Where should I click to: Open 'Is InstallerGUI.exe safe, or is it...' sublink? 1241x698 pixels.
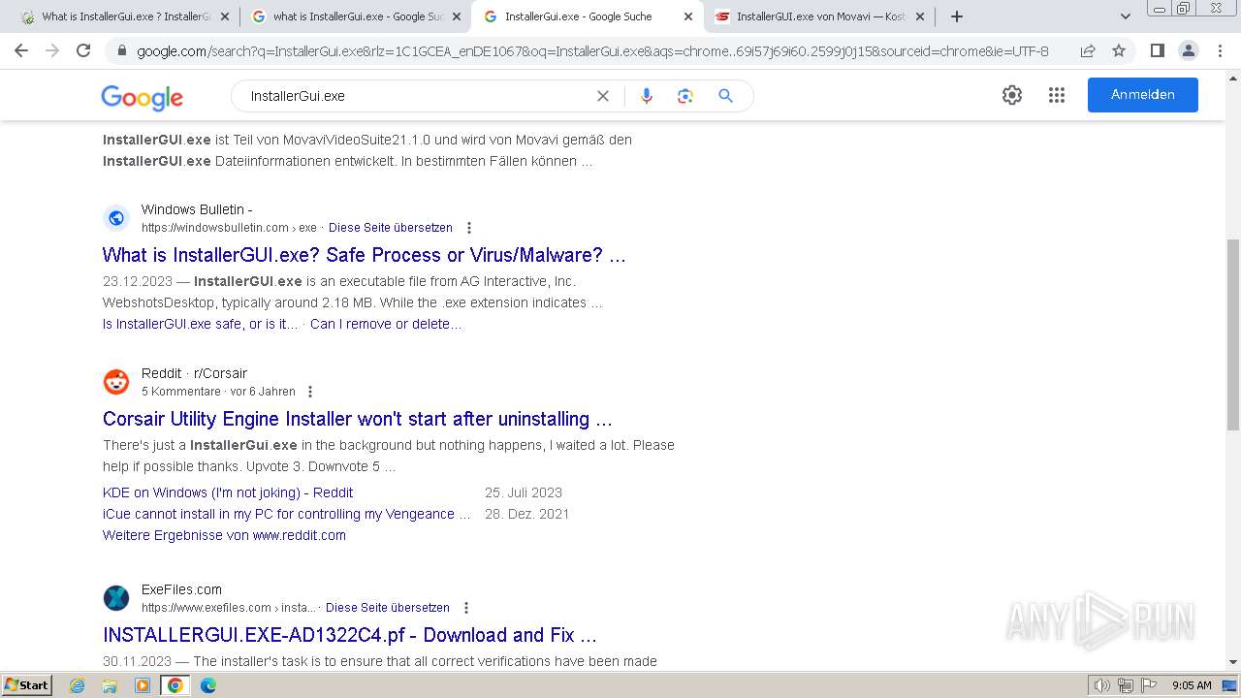[201, 324]
